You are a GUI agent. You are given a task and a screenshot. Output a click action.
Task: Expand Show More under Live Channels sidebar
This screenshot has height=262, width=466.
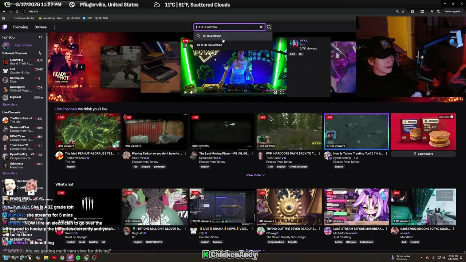10,173
